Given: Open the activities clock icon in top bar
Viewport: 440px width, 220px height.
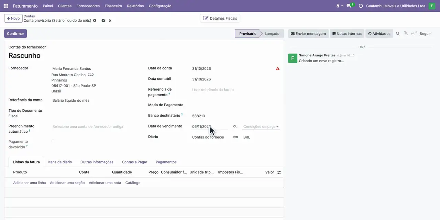Looking at the screenshot, I should coord(361,6).
